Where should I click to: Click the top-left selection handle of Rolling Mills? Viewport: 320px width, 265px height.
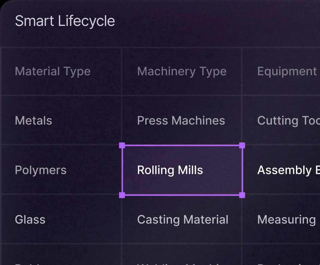point(122,145)
